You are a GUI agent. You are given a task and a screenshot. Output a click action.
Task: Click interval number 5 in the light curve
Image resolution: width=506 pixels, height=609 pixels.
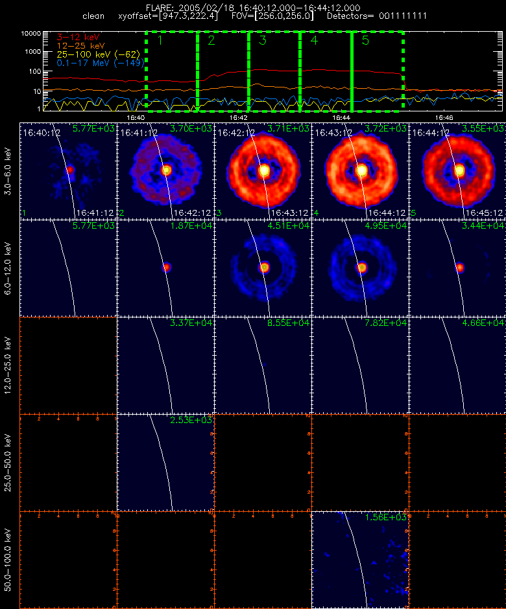[x=365, y=40]
